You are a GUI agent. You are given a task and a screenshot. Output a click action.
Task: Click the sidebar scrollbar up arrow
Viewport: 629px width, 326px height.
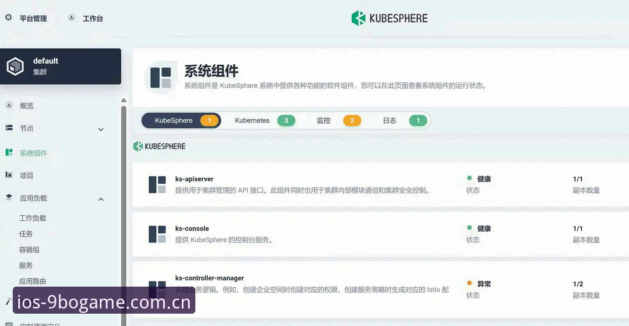pos(124,100)
